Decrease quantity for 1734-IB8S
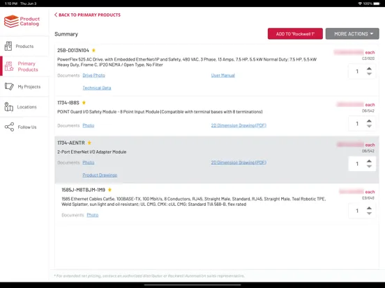Screen dimensions: 385x288 [369, 127]
